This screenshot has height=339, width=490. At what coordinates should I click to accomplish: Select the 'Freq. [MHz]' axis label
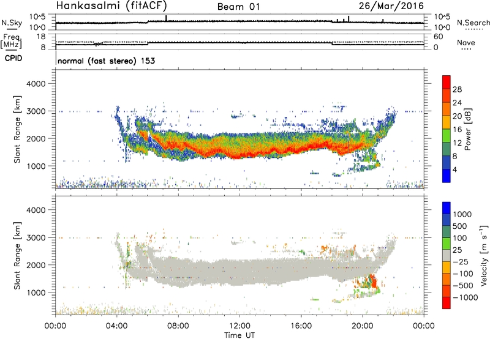[x=11, y=41]
